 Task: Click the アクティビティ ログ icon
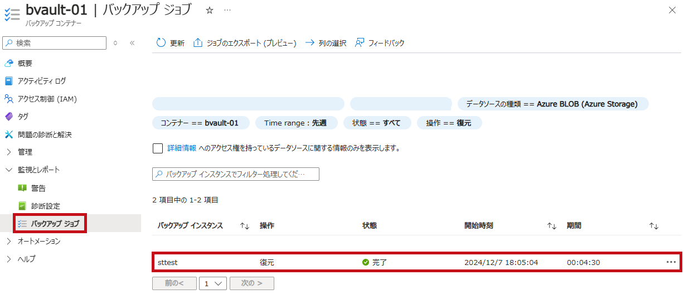point(8,81)
